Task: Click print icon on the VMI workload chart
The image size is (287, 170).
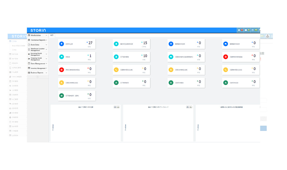Action: [188, 107]
